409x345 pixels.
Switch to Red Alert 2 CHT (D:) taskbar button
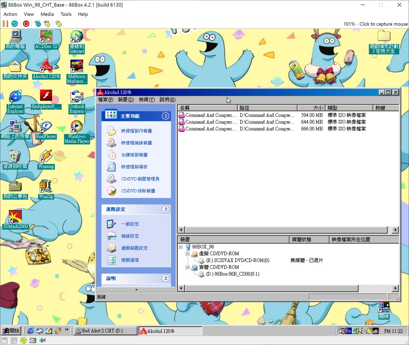(x=106, y=331)
